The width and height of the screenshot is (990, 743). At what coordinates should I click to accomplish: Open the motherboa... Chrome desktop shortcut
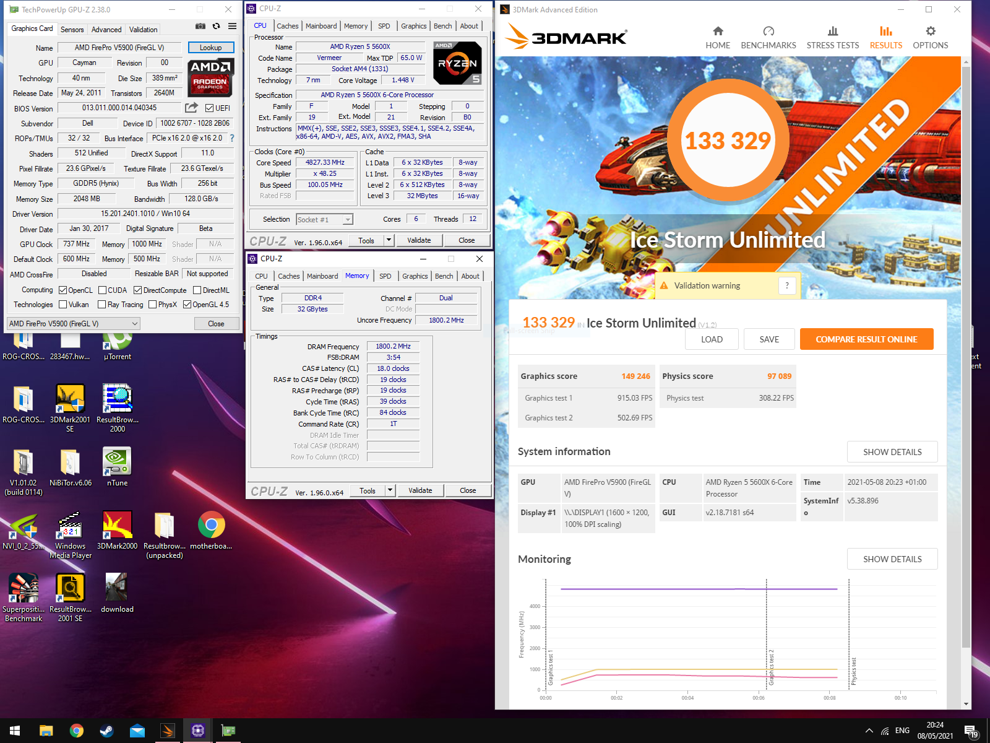[x=211, y=531]
